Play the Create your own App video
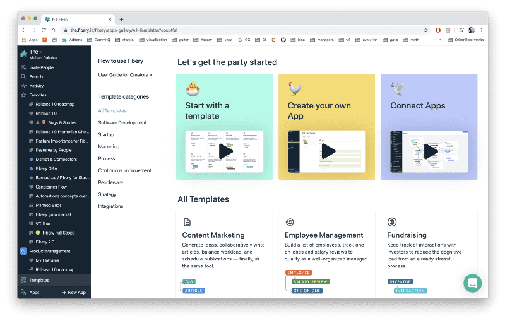The width and height of the screenshot is (505, 321). 328,151
